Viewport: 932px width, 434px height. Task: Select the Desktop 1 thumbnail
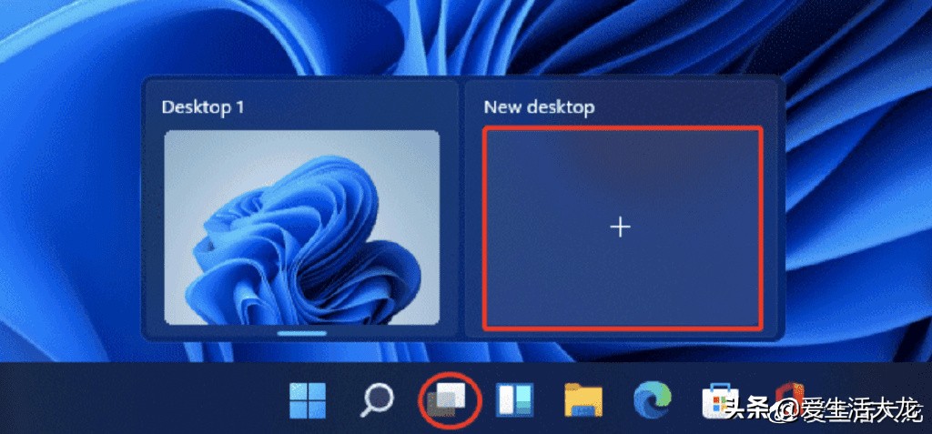(x=302, y=227)
